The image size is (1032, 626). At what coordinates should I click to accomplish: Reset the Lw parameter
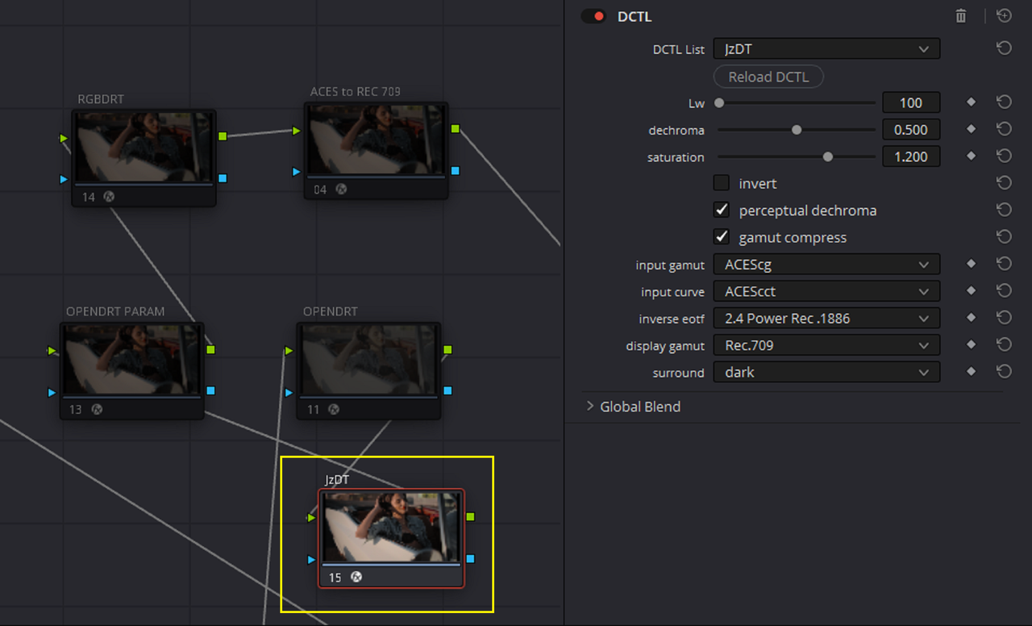tap(1004, 102)
